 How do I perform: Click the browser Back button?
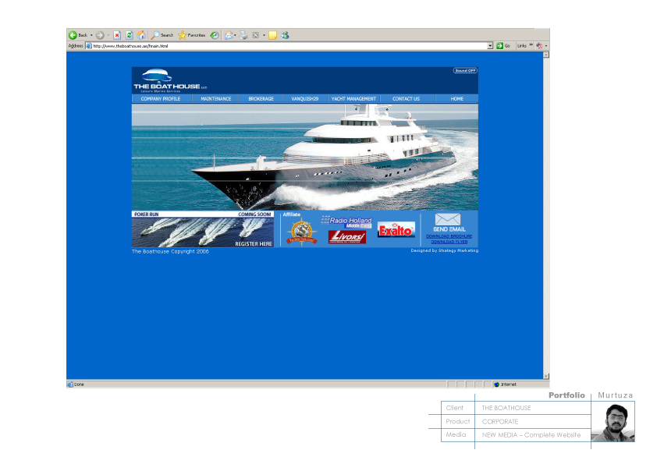(x=78, y=35)
